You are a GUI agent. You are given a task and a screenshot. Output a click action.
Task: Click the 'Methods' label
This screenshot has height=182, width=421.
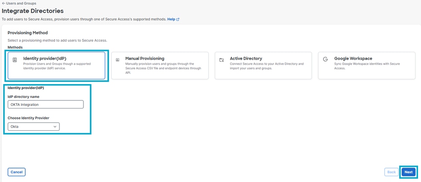pyautogui.click(x=15, y=47)
